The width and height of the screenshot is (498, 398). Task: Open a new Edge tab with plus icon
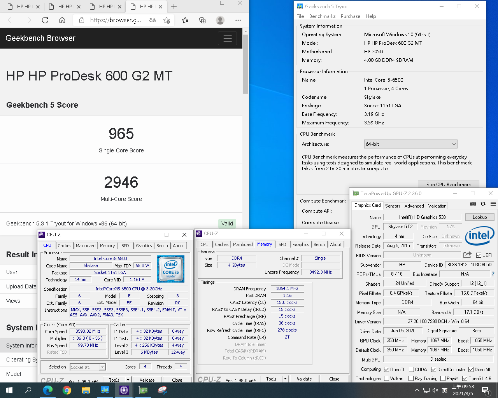174,7
